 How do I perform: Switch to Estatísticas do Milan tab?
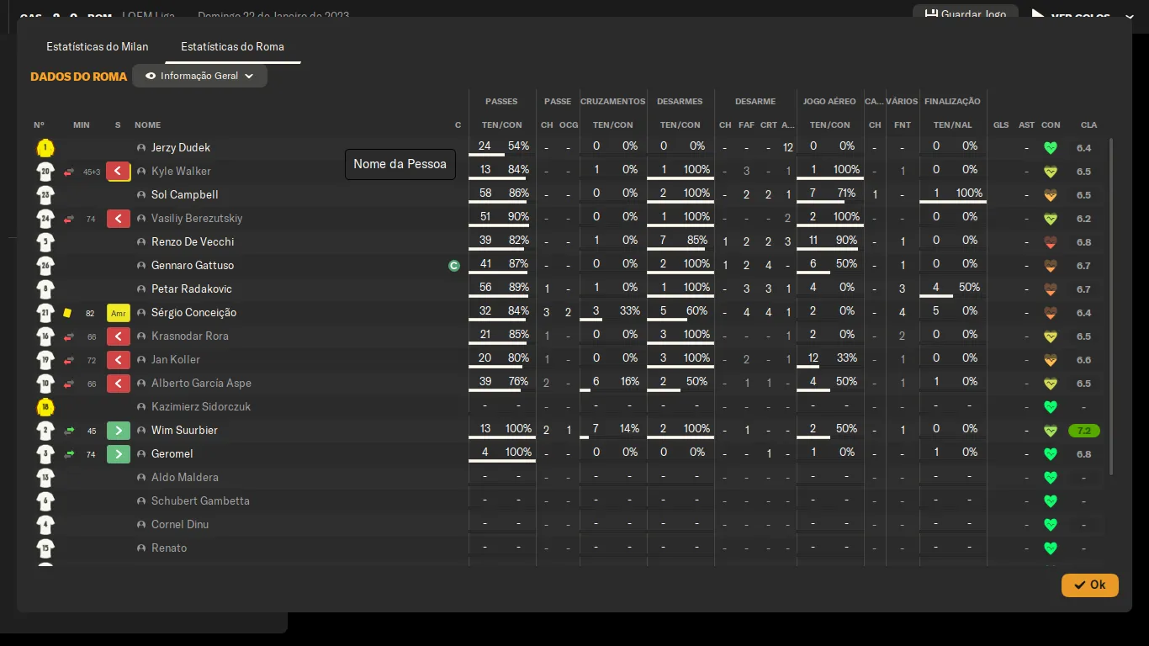(98, 47)
